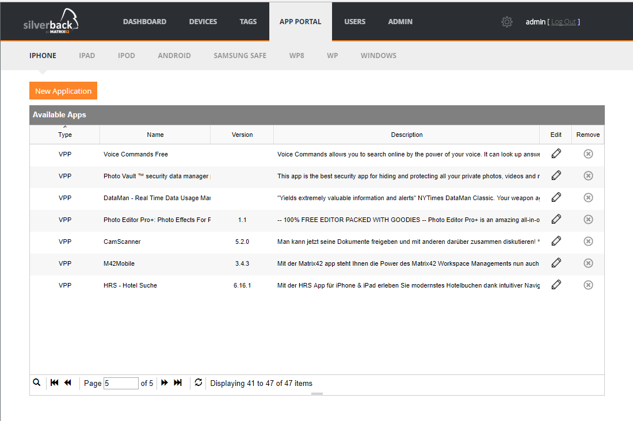Screen dimensions: 633x421
Task: Edit the Photo Editor Pro+ app
Action: pyautogui.click(x=556, y=219)
